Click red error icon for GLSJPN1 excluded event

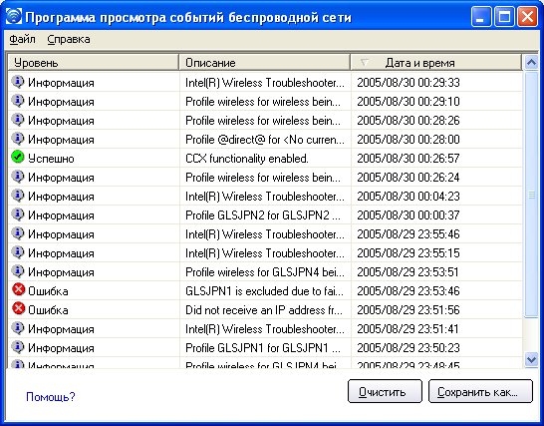pos(18,289)
